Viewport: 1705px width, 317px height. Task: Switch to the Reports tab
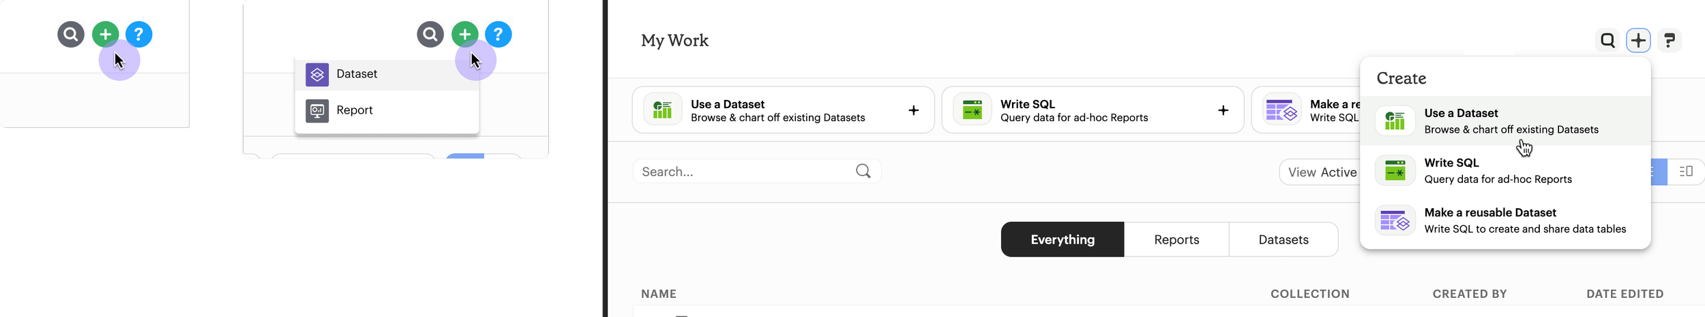[1176, 239]
